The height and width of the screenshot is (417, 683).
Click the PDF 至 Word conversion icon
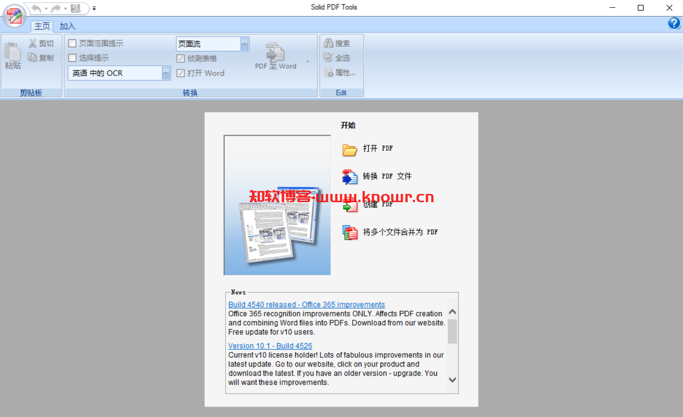pos(275,52)
